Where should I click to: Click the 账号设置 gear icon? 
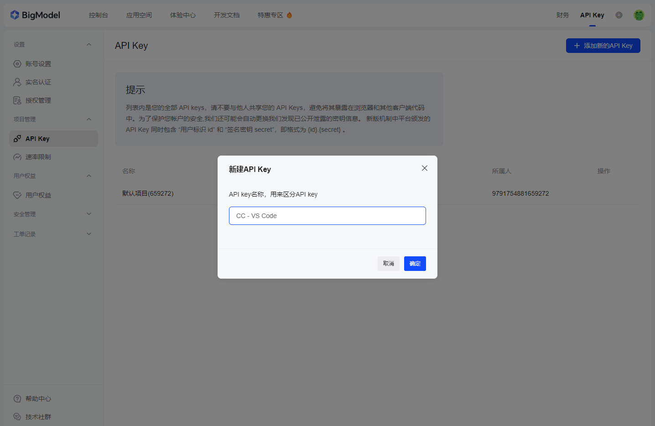tap(17, 64)
